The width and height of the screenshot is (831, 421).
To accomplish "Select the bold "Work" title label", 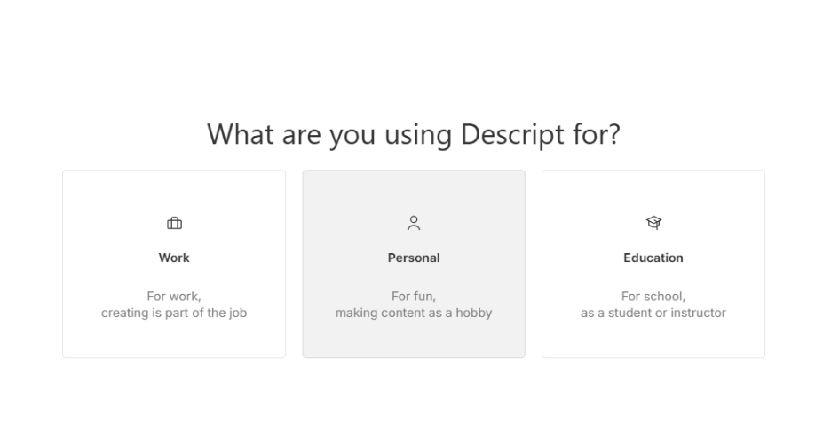I will [x=174, y=258].
